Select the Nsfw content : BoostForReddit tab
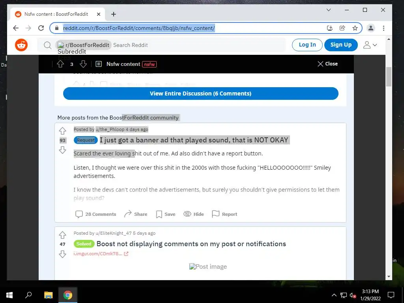 57,14
